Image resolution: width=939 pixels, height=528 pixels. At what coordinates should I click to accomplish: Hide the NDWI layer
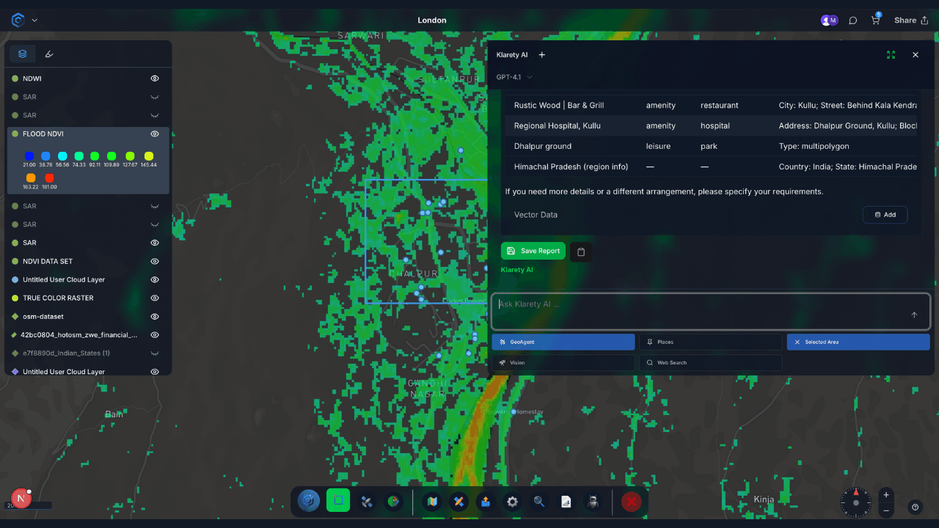tap(155, 78)
